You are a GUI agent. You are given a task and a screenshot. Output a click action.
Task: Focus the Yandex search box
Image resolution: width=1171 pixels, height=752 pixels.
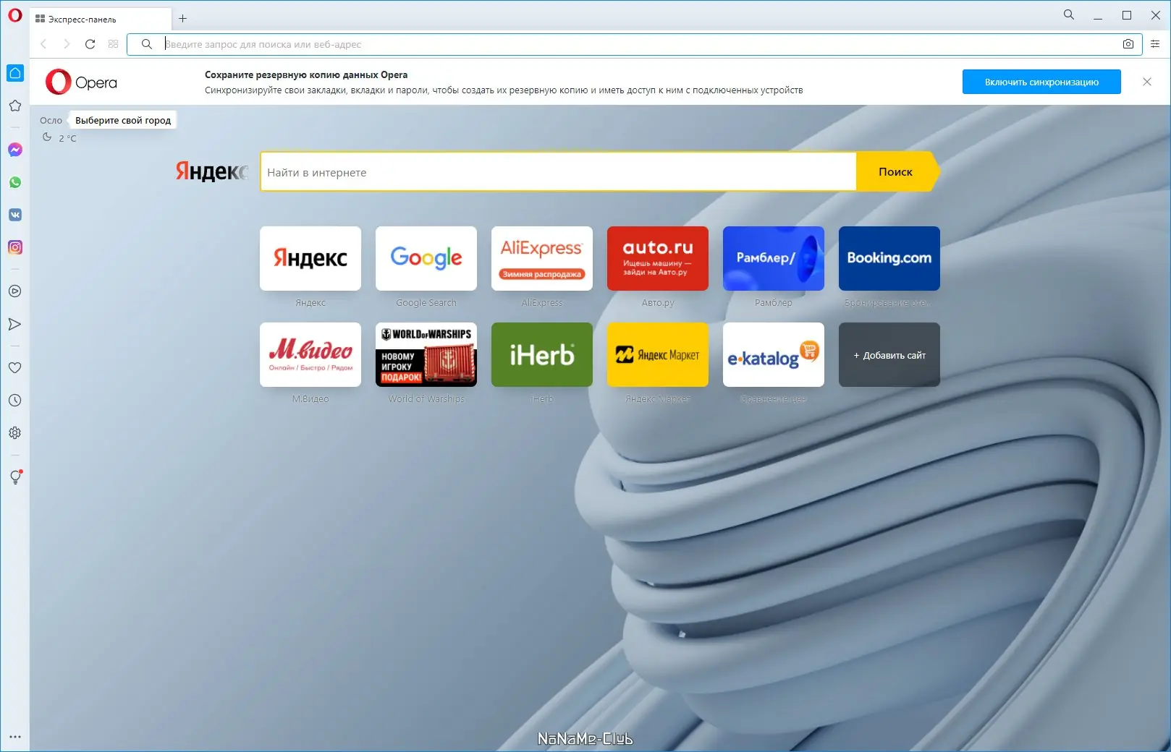point(558,172)
